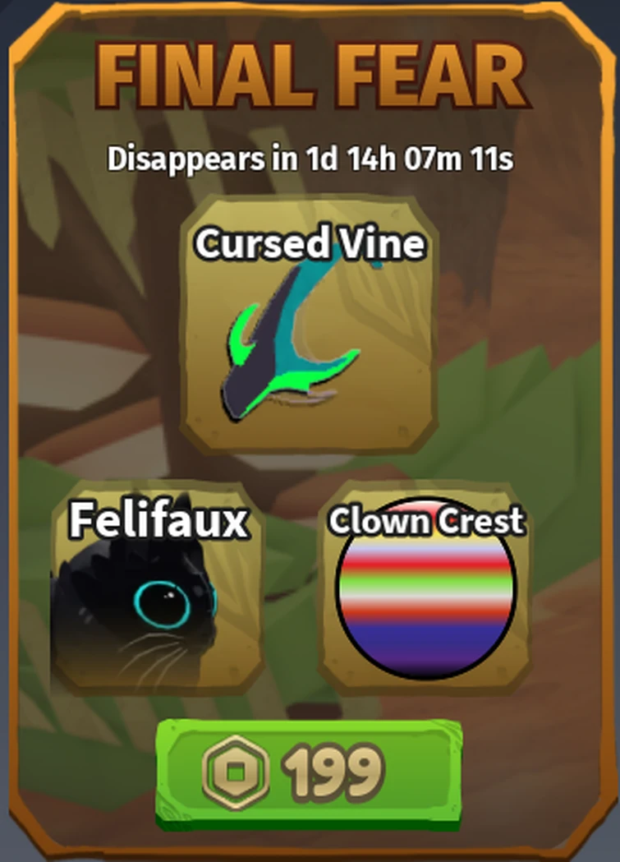This screenshot has height=862, width=620.
Task: Open the Felifaux item tile
Action: [x=156, y=588]
